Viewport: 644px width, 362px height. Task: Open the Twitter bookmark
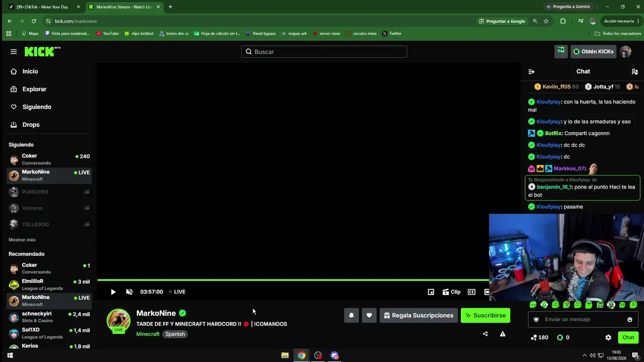[x=391, y=34]
